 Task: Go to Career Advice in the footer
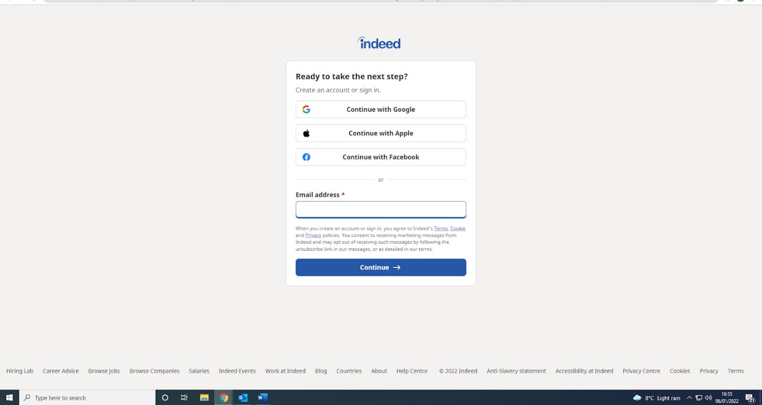[61, 371]
